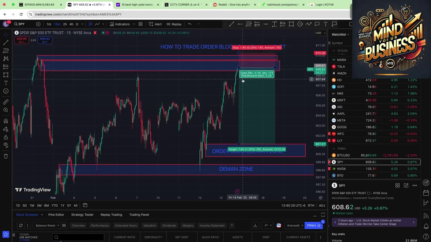Viewport: 431px width, 242px height.
Task: Open the go-to date calendar icon
Action: 85,205
